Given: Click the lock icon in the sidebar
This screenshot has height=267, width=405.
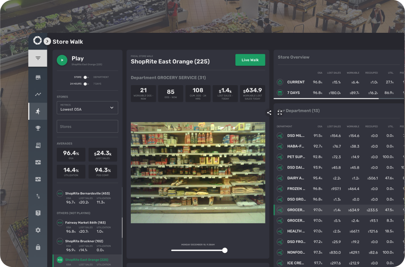Looking at the screenshot, I should (x=38, y=247).
